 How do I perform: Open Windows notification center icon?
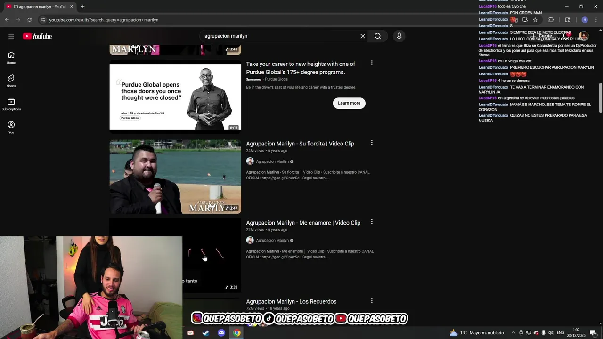[x=593, y=333]
